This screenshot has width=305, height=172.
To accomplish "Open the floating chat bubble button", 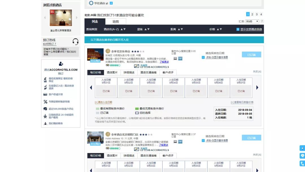I will 302,156.
